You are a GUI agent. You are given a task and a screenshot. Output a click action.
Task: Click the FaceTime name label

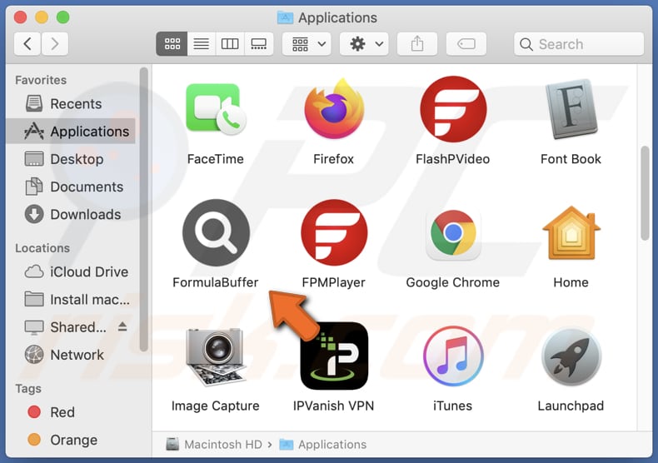(x=215, y=159)
